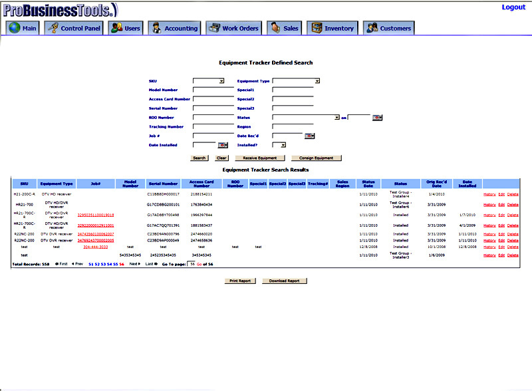Click the Go To page number box
Screen dimensions: 532x391
(192, 264)
